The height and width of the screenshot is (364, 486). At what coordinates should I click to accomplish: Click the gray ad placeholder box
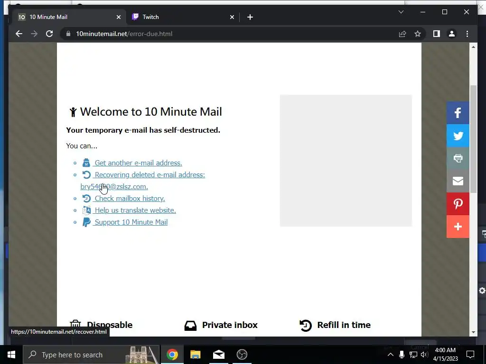pos(346,161)
